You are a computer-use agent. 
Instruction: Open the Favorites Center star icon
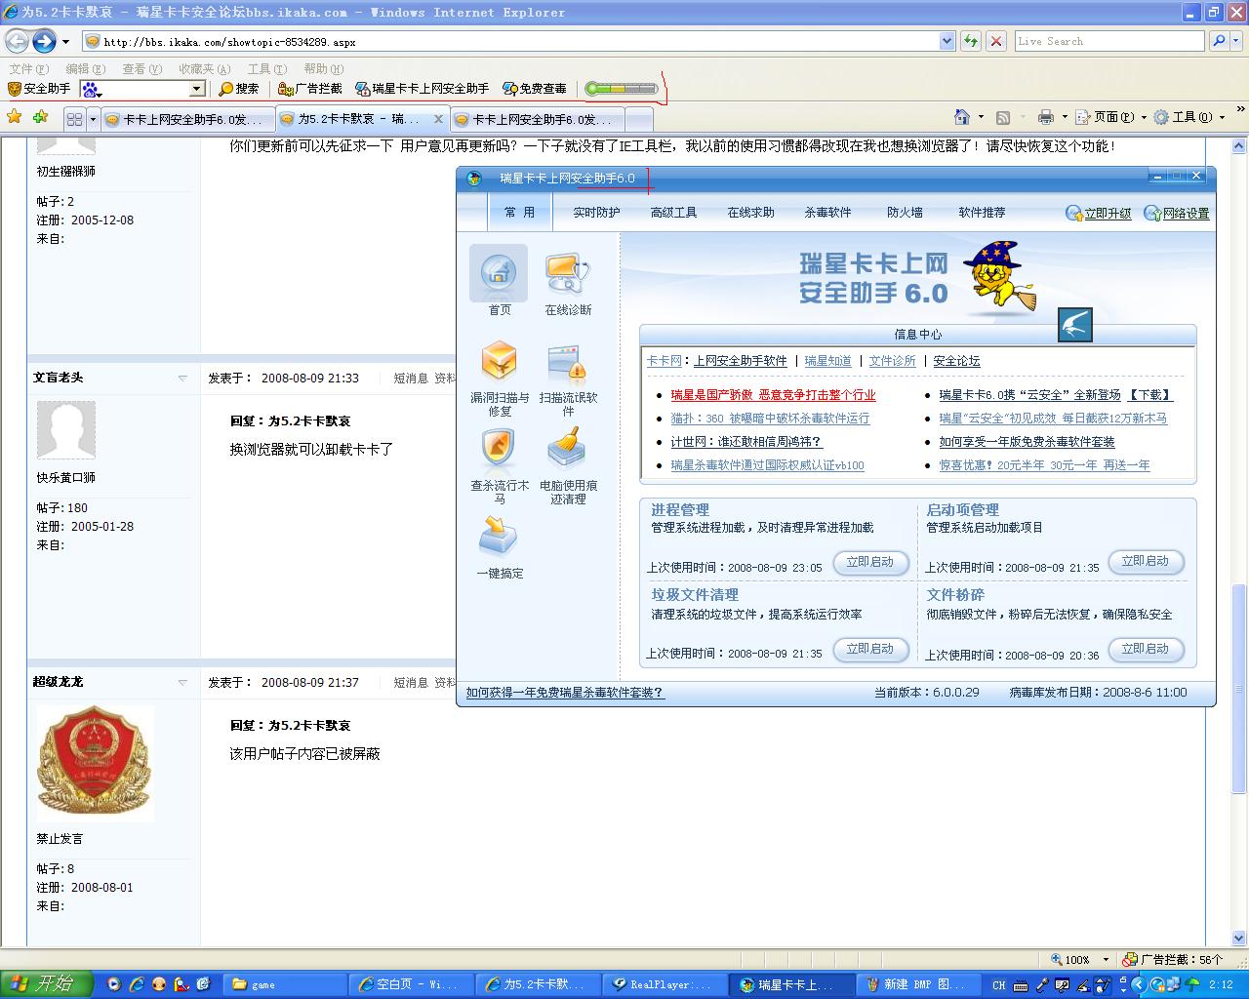[x=15, y=117]
